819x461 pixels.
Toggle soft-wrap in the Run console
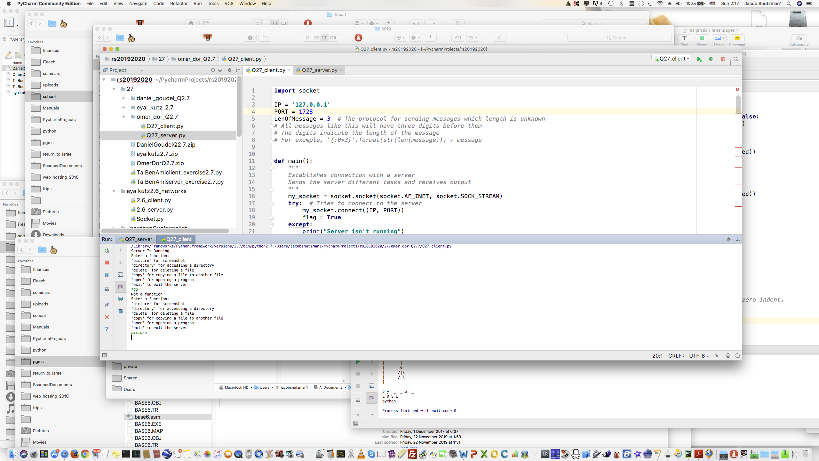[121, 275]
